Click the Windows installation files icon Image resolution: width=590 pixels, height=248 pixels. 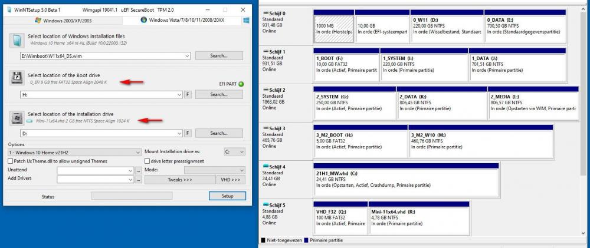(x=17, y=39)
